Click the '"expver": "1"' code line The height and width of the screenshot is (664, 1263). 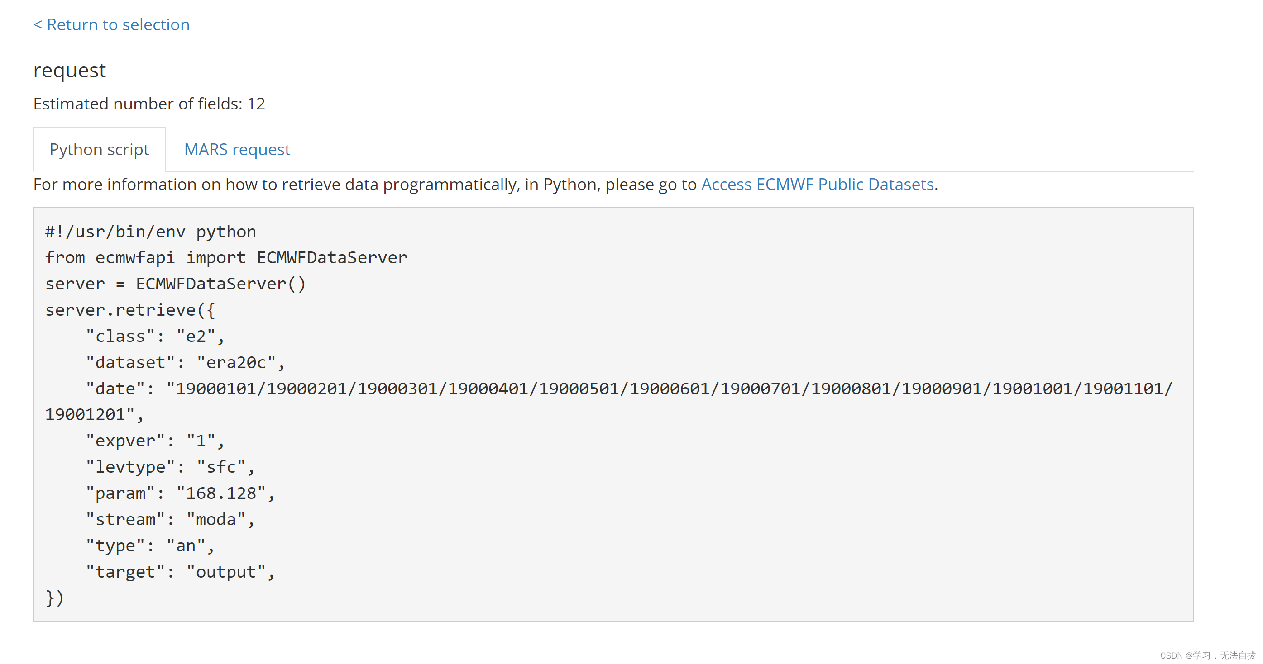click(155, 441)
